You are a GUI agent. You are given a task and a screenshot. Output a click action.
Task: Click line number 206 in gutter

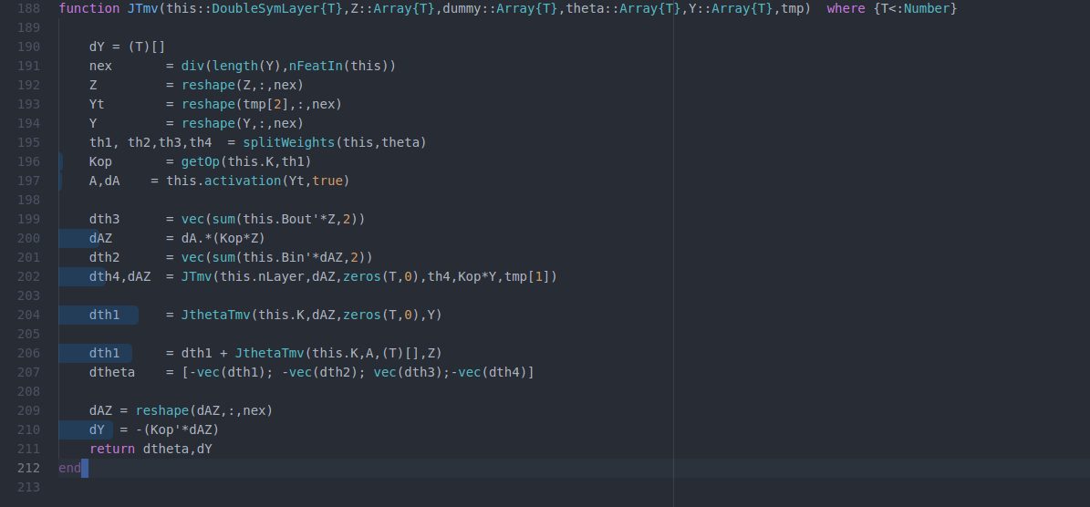click(x=28, y=353)
